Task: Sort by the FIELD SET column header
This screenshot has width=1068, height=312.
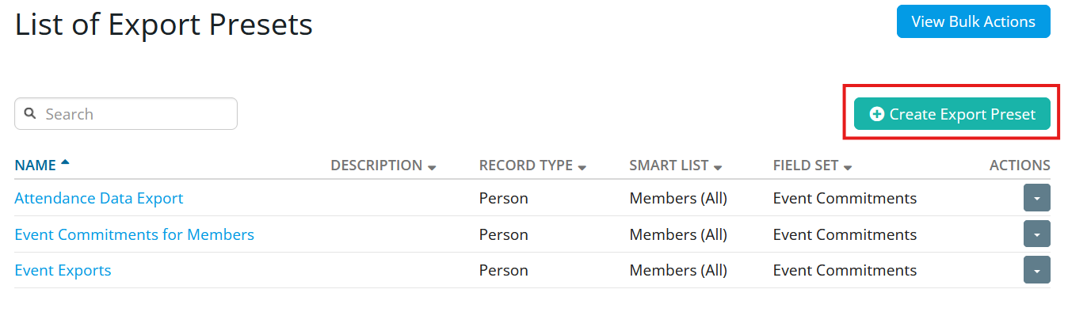Action: pos(805,166)
